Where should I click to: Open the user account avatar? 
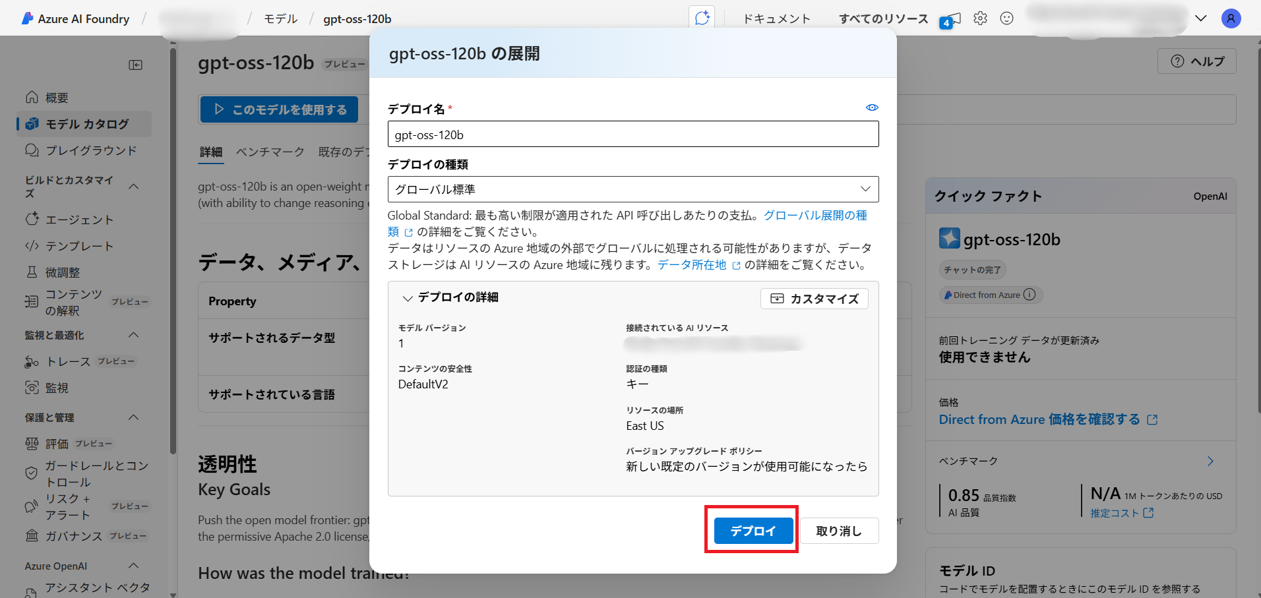point(1231,18)
